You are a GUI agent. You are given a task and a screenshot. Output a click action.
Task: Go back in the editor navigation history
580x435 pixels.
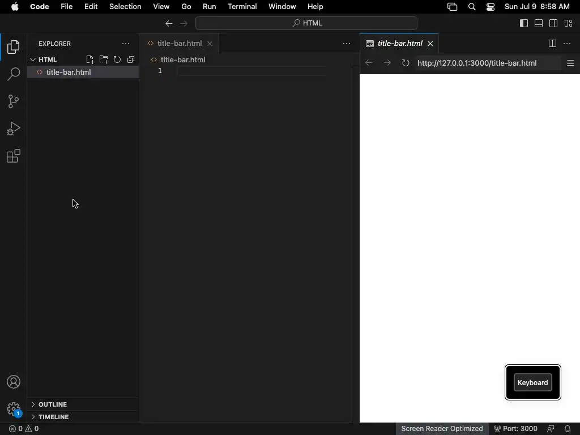(169, 23)
